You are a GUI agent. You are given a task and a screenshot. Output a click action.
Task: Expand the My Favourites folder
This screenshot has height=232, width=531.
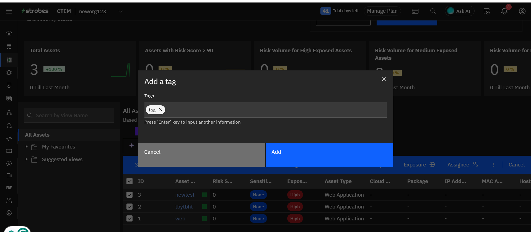(27, 147)
